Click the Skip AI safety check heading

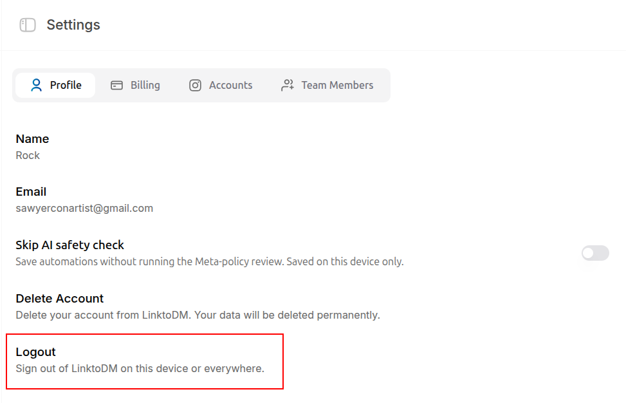tap(70, 245)
